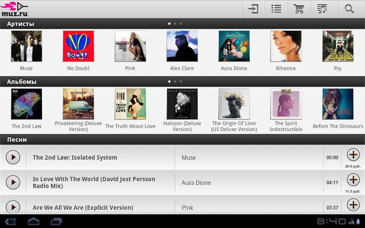Select third page dot in Альбомы
Screen dimensions: 365x228
point(181,82)
